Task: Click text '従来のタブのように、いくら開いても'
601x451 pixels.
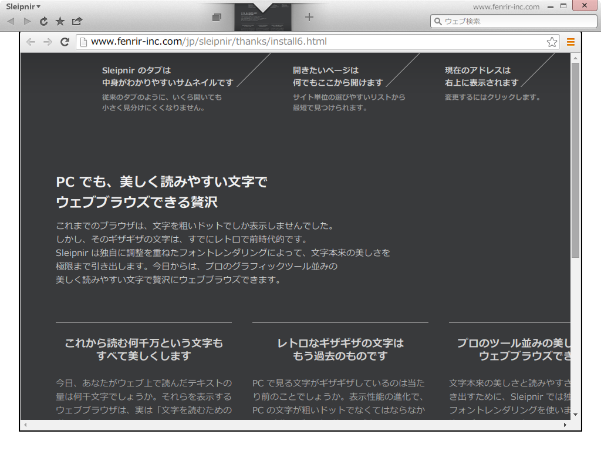Action: pyautogui.click(x=162, y=97)
